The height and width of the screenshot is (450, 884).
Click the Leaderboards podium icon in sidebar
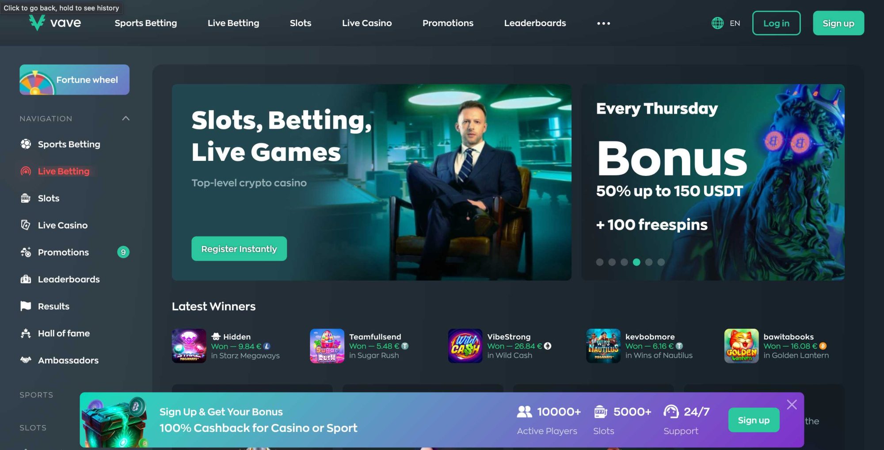(x=26, y=279)
